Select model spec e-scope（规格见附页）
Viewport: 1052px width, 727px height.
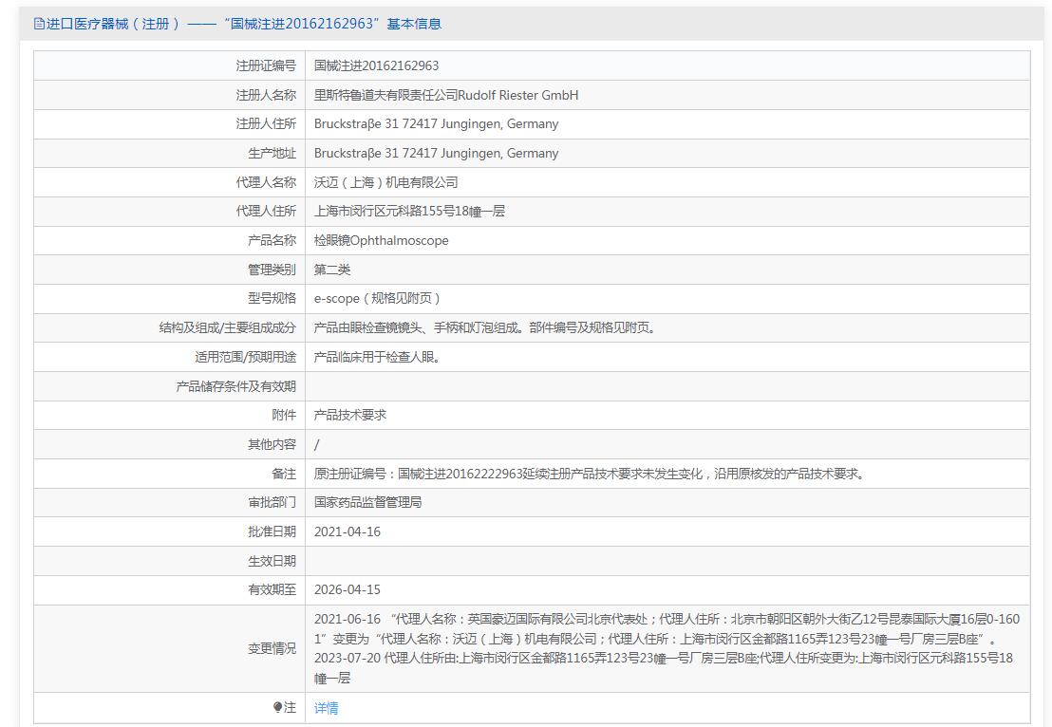click(x=377, y=298)
